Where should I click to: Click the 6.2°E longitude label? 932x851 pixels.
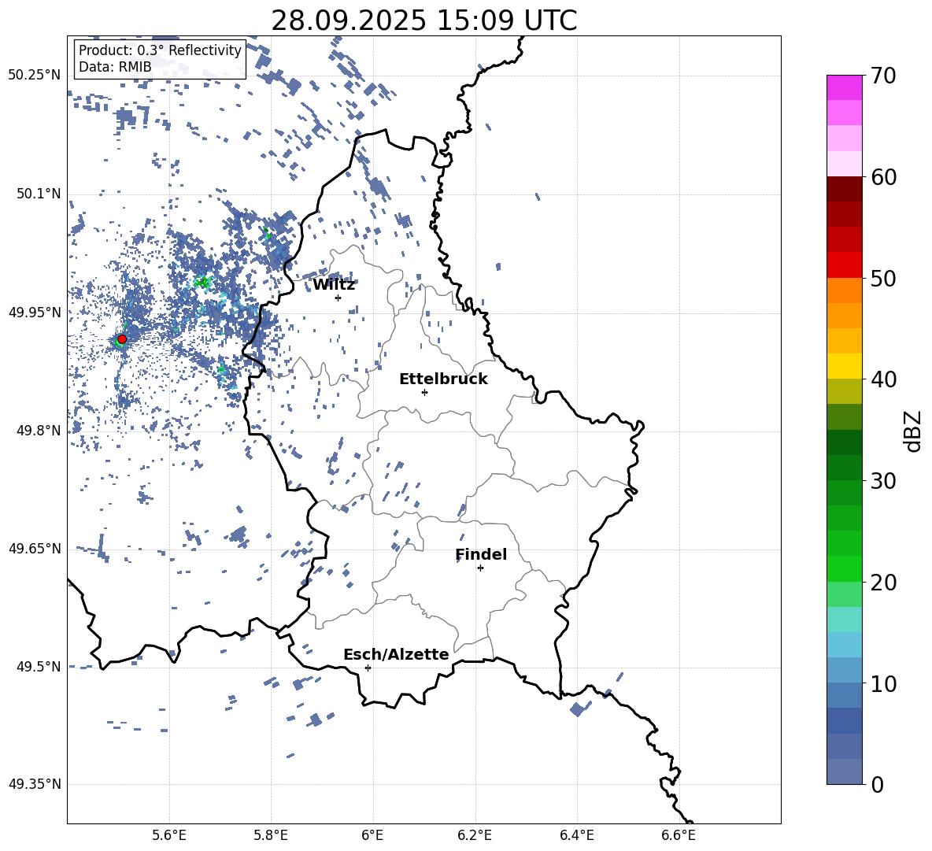[x=475, y=836]
